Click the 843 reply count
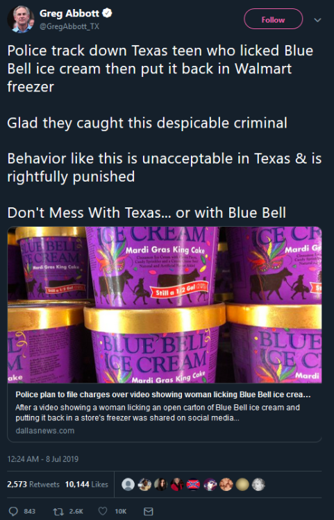The image size is (334, 520). coord(30,512)
